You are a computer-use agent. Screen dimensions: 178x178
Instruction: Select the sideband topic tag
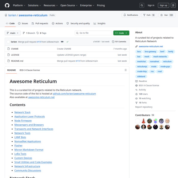[141, 77]
